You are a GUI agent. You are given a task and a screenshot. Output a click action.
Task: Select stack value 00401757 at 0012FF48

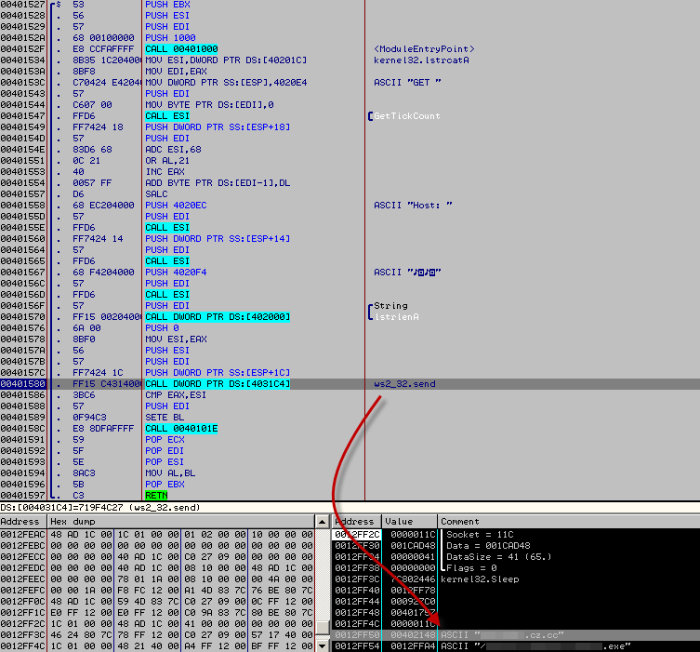coord(413,613)
